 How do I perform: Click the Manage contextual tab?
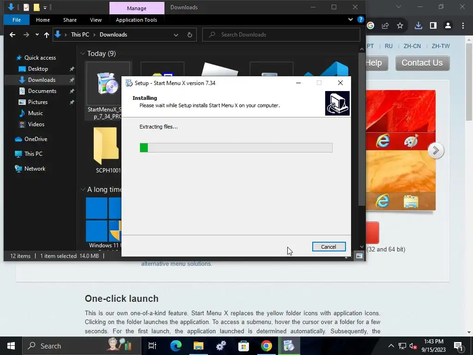click(137, 8)
